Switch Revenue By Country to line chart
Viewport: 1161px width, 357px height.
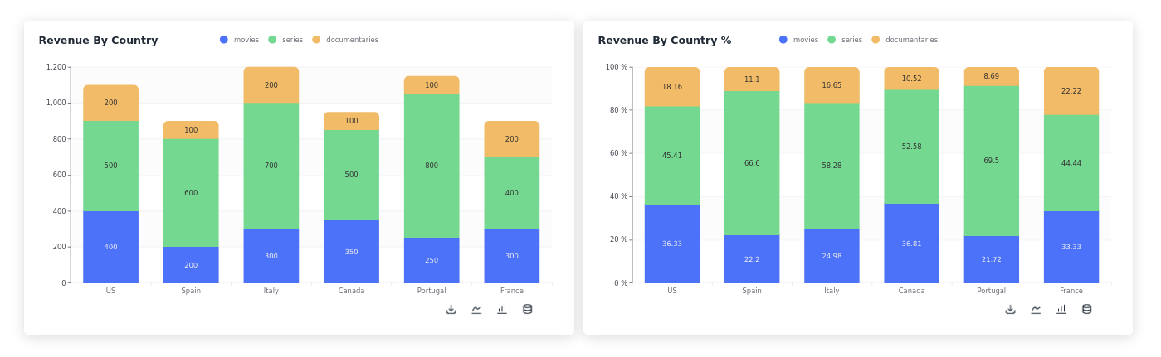click(476, 309)
